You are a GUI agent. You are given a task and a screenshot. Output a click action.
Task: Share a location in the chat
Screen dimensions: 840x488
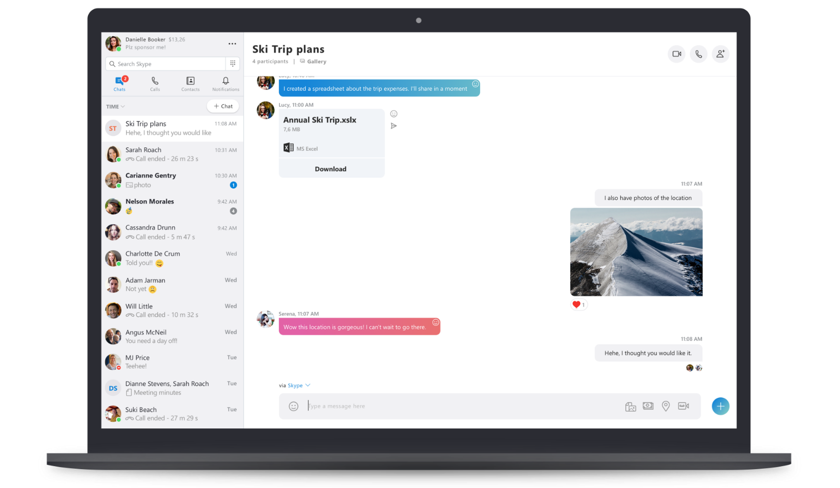click(665, 406)
